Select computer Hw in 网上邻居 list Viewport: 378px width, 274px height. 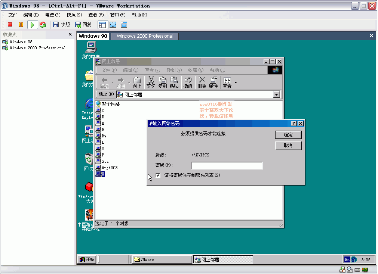[101, 136]
